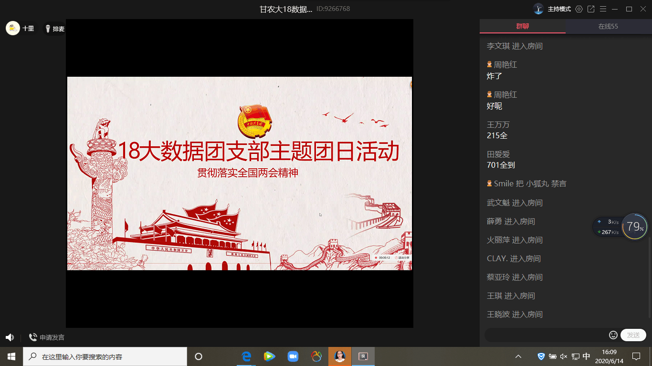The image size is (652, 366).
Task: Click the 中 input method indicator
Action: click(x=587, y=356)
